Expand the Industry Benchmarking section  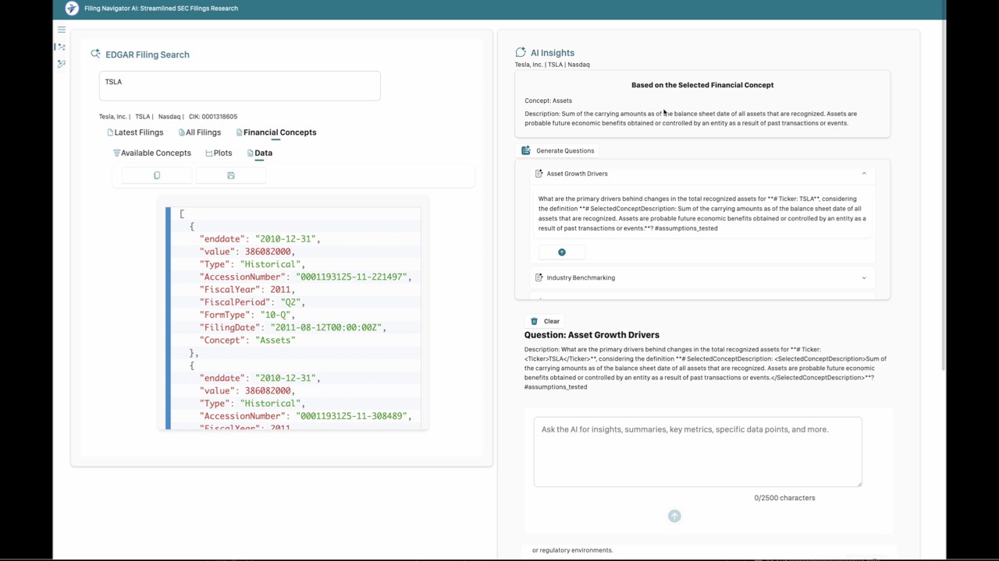[864, 277]
